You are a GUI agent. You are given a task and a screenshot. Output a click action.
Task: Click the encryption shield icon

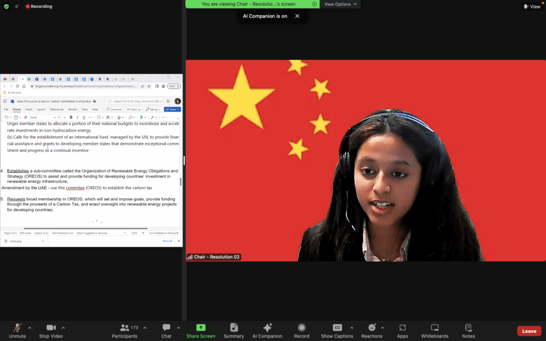[x=6, y=6]
